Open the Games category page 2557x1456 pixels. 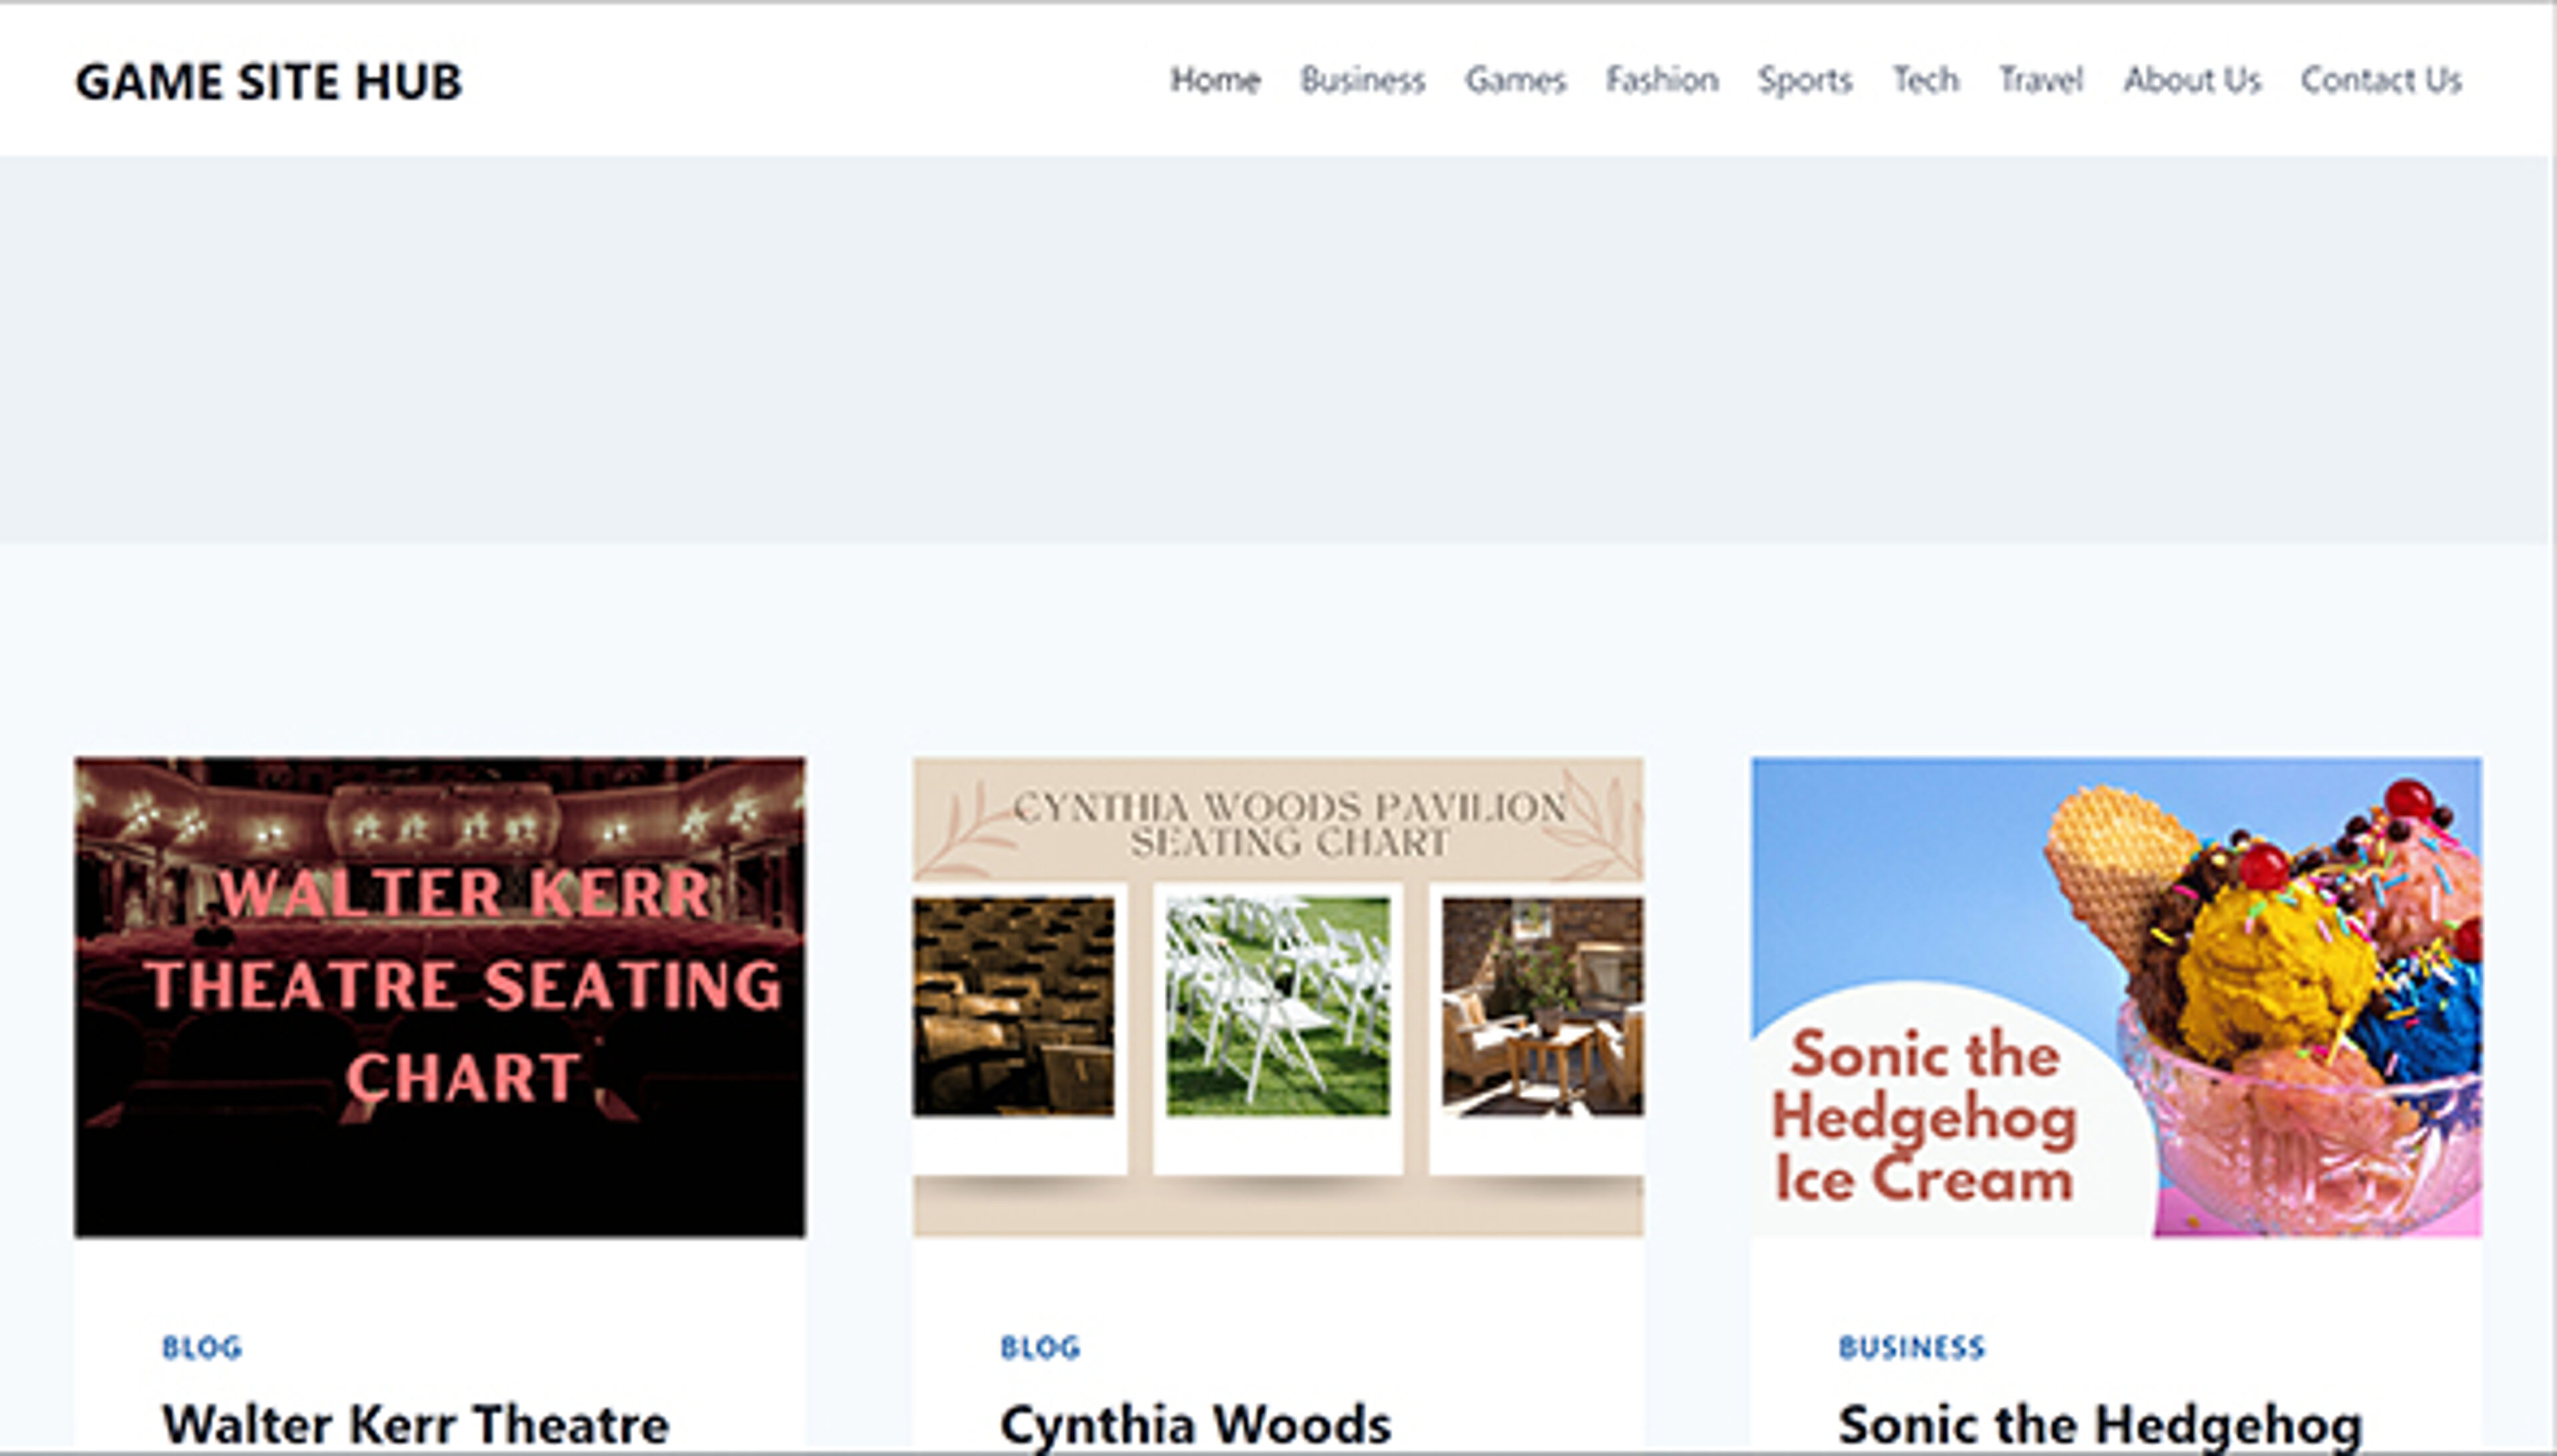click(1516, 81)
